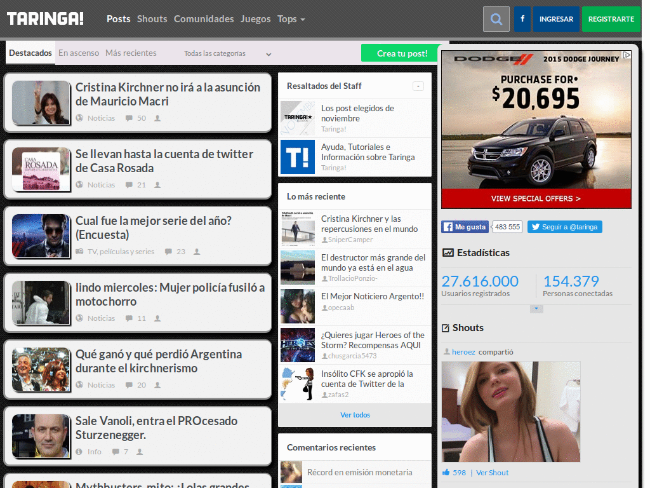This screenshot has width=650, height=488.
Task: Click the Sale Vanoli post thumbnail
Action: (x=41, y=436)
